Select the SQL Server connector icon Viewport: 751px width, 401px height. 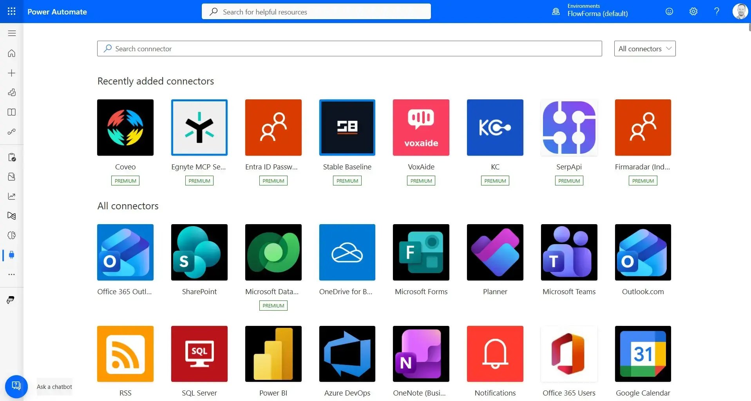[199, 354]
